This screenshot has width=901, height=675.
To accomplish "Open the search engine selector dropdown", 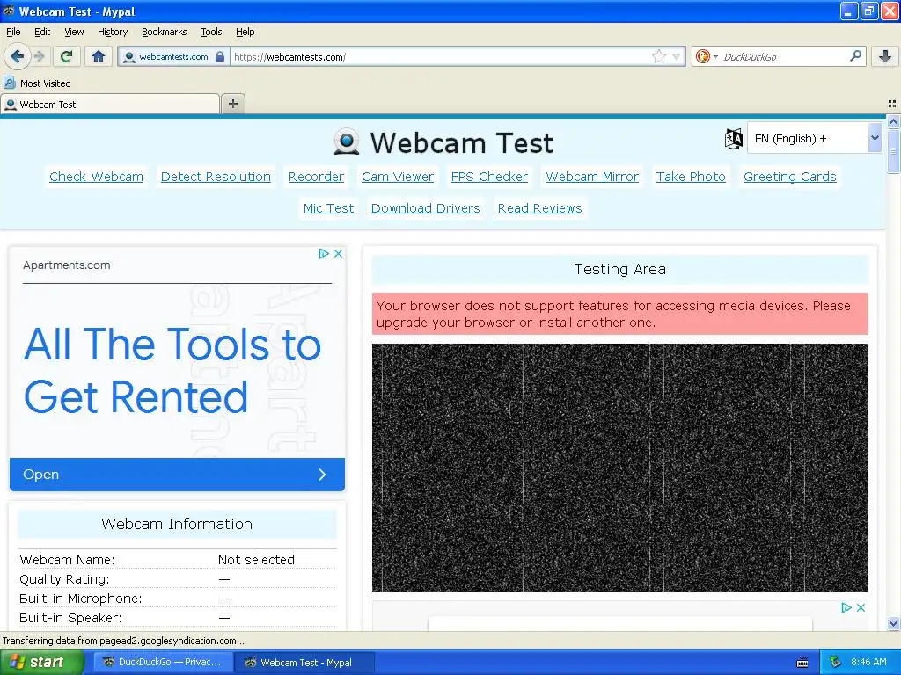I will tap(707, 56).
